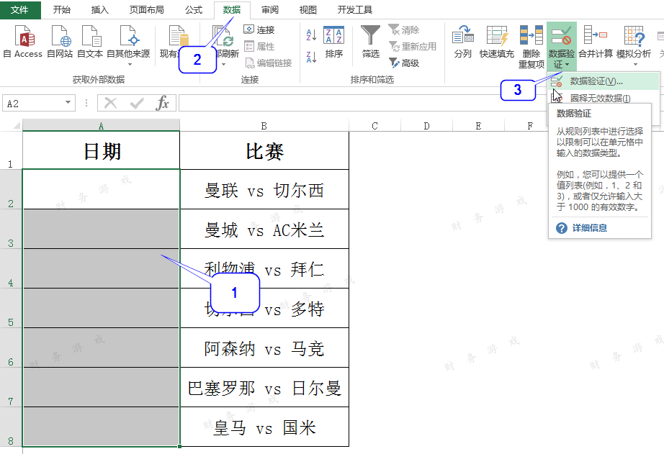Import data from Access
This screenshot has width=664, height=454.
23,42
